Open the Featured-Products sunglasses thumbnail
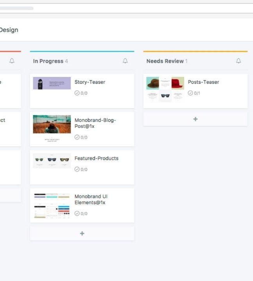 click(x=52, y=160)
